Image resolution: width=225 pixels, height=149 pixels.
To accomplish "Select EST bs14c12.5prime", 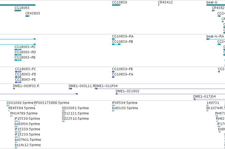I will point(28,145).
